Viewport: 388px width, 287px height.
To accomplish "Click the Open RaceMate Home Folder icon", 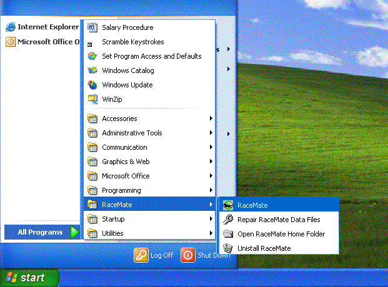I will [228, 234].
